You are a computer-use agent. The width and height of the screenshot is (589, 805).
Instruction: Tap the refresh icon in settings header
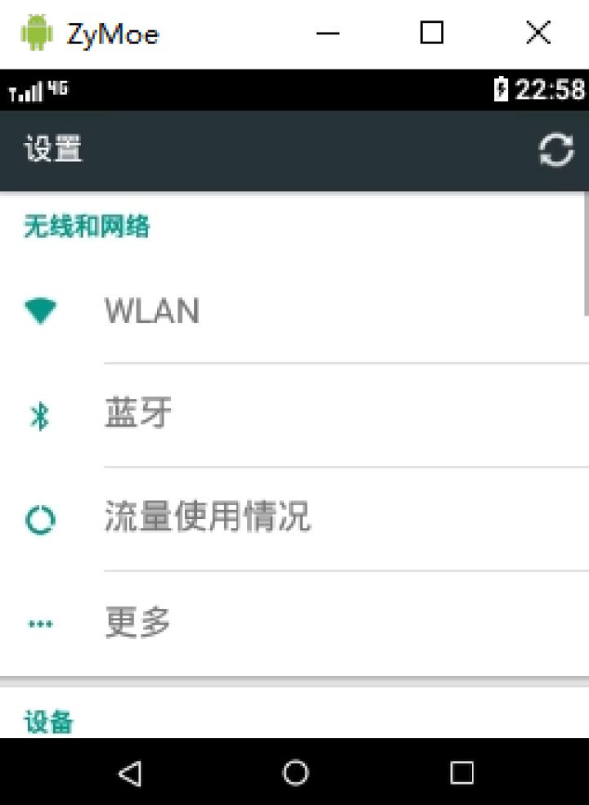[556, 150]
